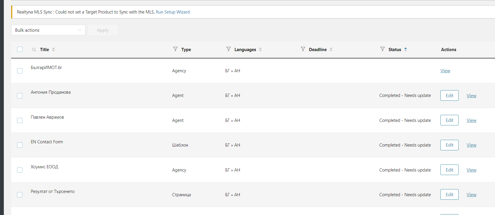View the Хоумис ЕООД job
Image resolution: width=495 pixels, height=215 pixels.
point(471,170)
